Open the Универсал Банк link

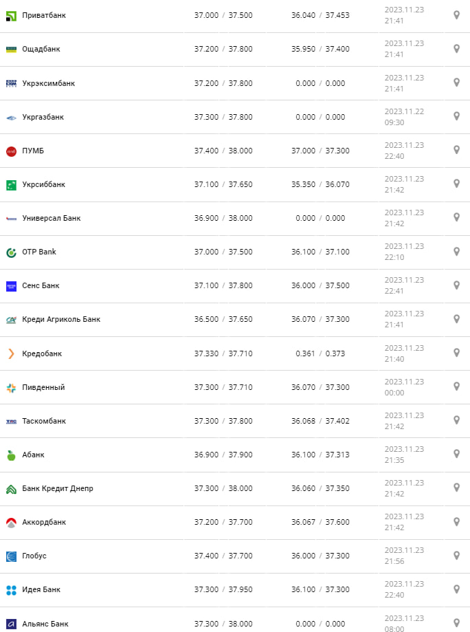[x=51, y=218]
